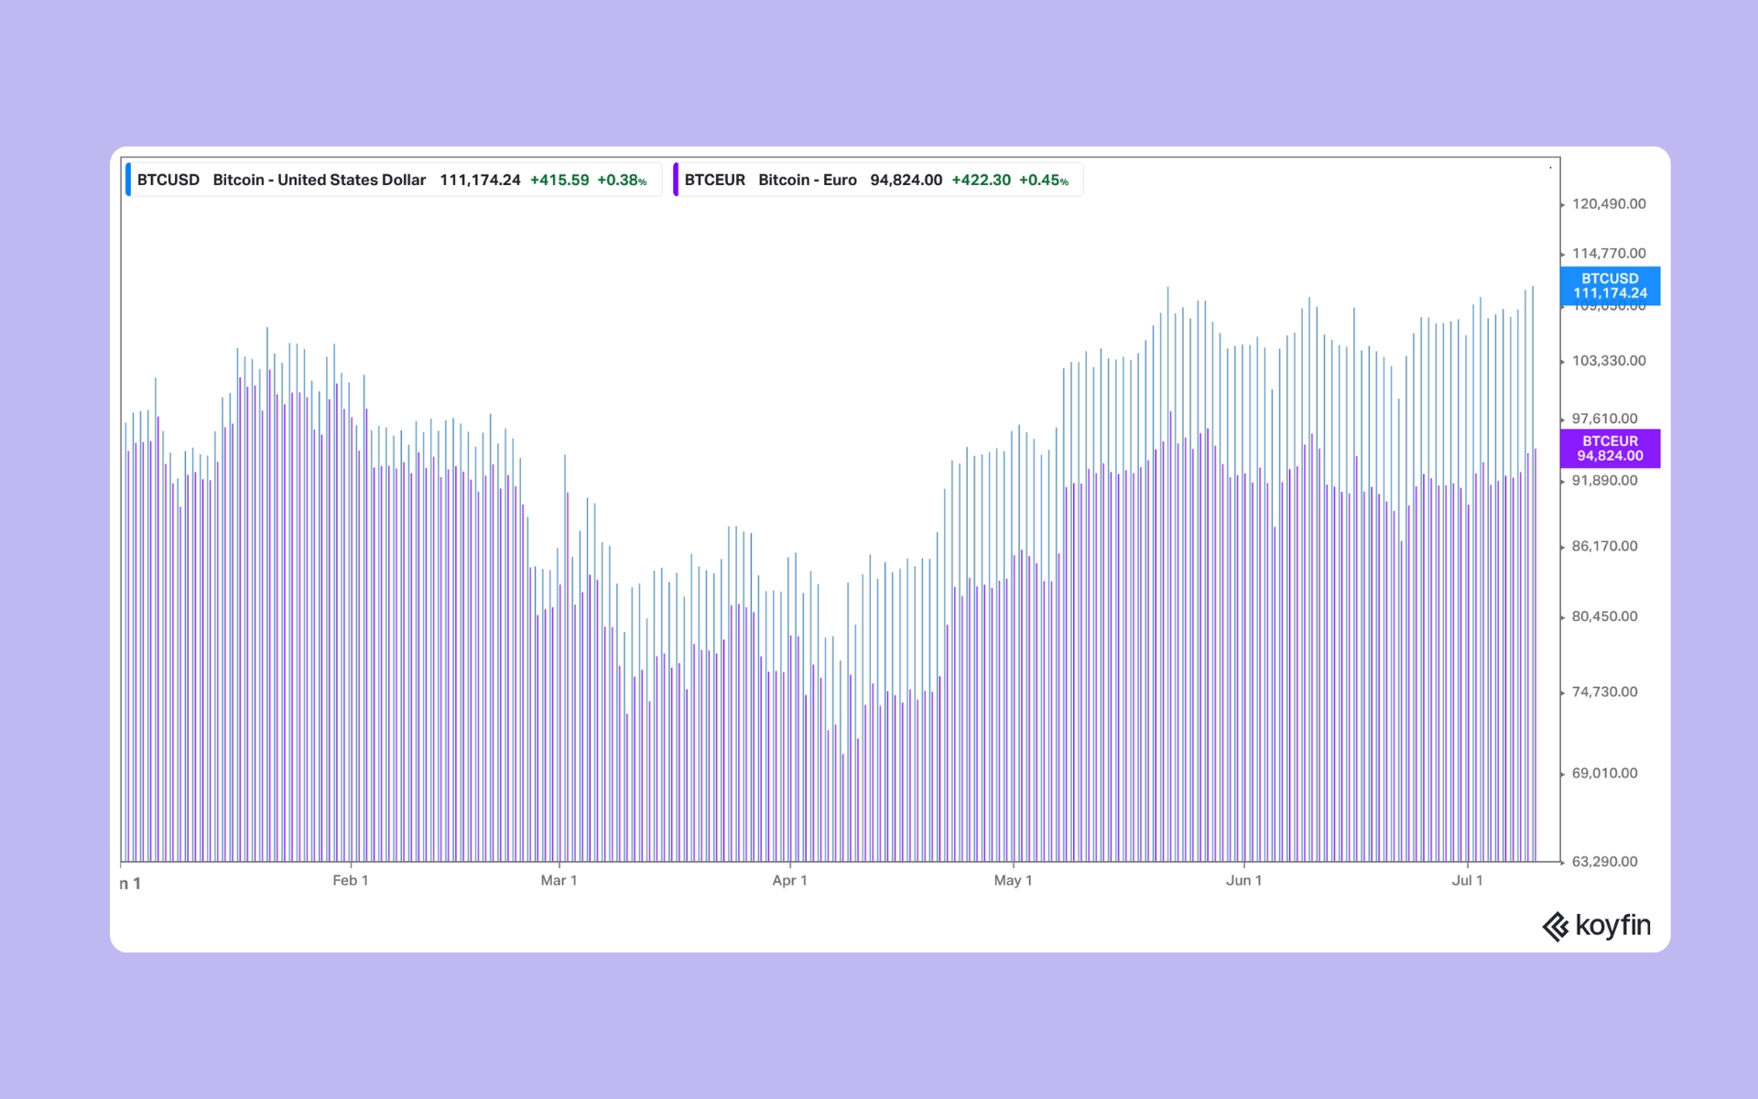1758x1099 pixels.
Task: Click the May 1 date axis label
Action: pyautogui.click(x=1013, y=880)
